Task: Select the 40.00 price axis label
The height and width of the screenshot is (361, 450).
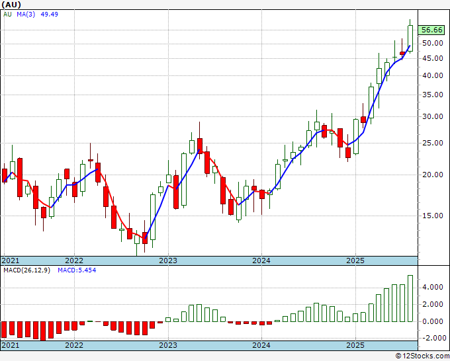Action: [x=433, y=75]
